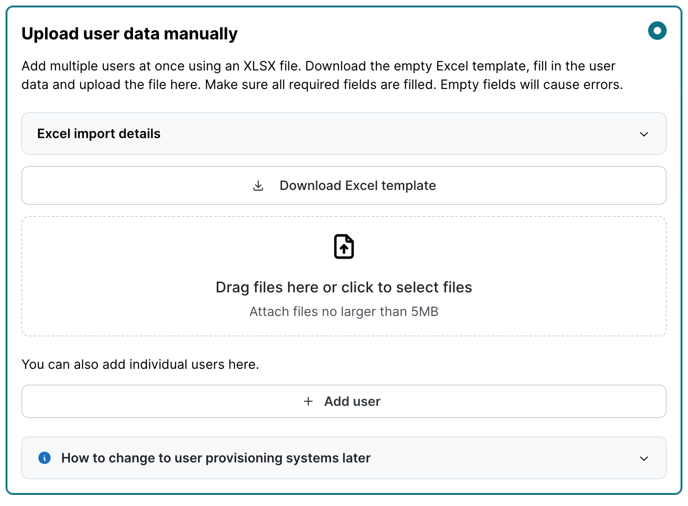Screen dimensions: 688x506
Task: Open How to change to user provisioning text
Action: (x=216, y=458)
